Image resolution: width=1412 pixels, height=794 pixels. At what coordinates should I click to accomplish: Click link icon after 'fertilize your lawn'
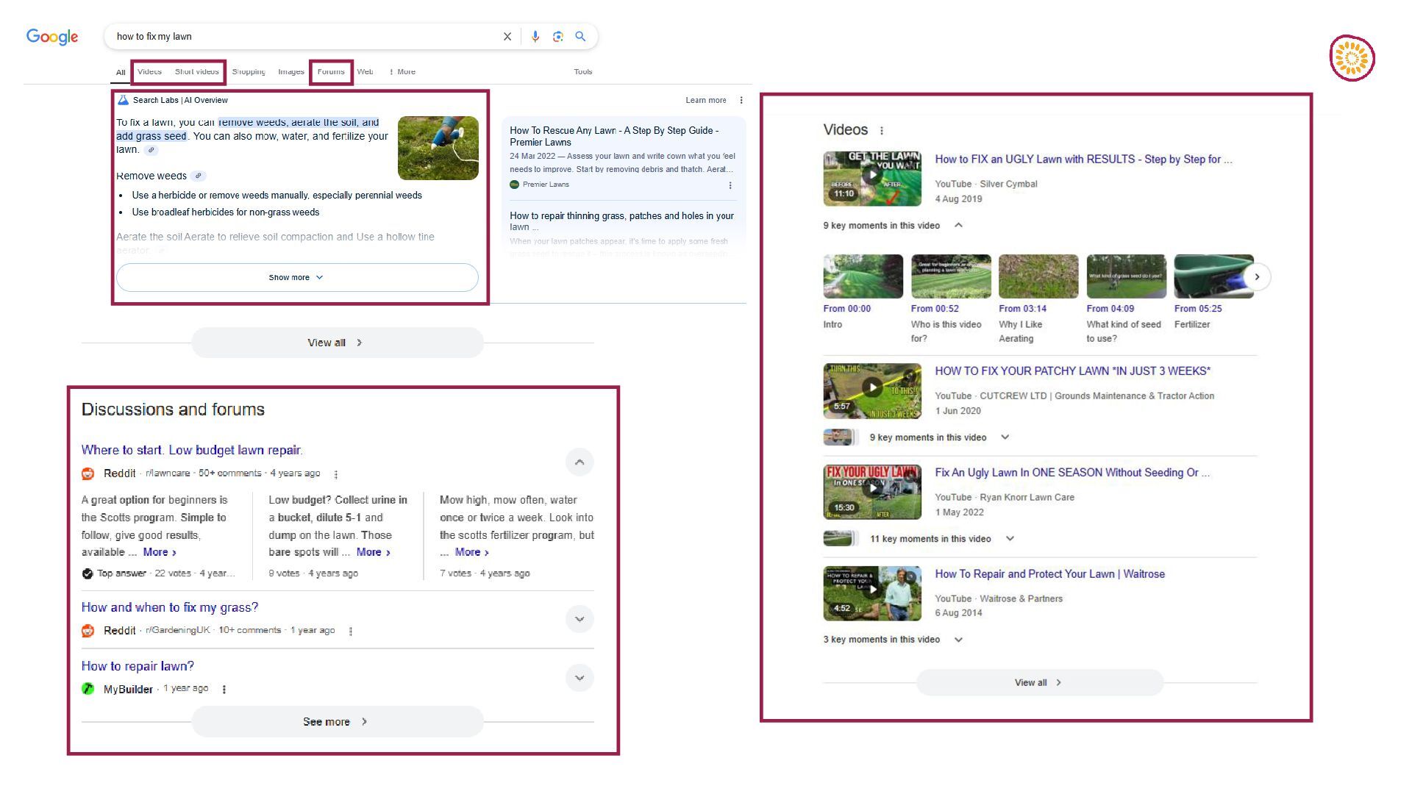tap(151, 150)
